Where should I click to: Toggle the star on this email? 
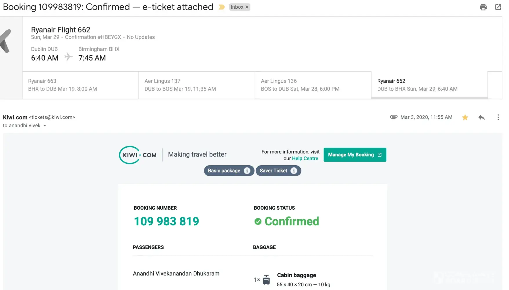pos(465,117)
